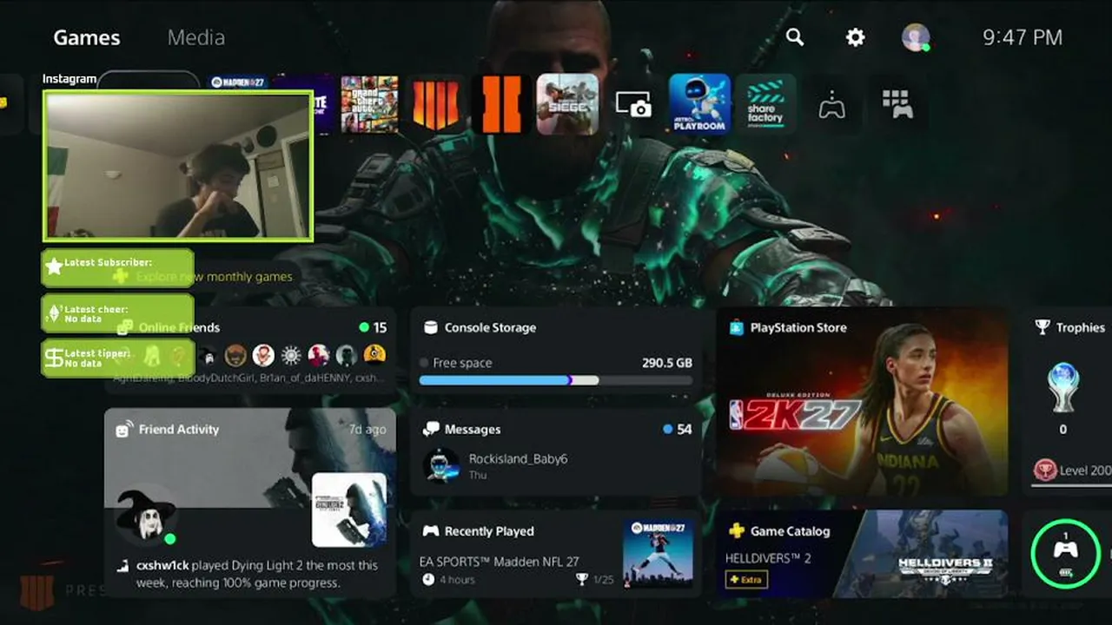Open the Console Storage card
Viewport: 1112px width, 625px height.
pos(556,350)
